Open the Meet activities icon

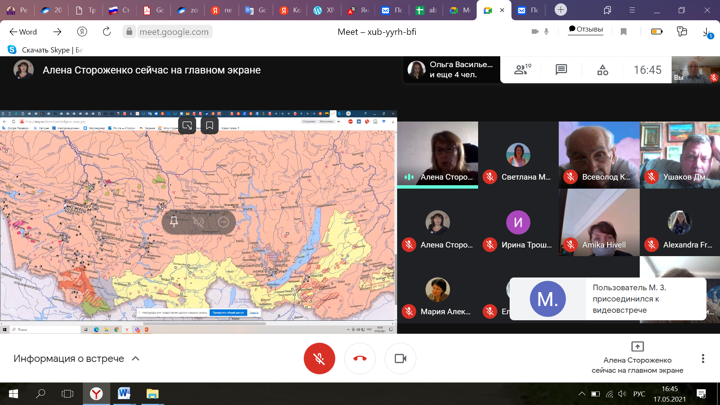click(603, 70)
